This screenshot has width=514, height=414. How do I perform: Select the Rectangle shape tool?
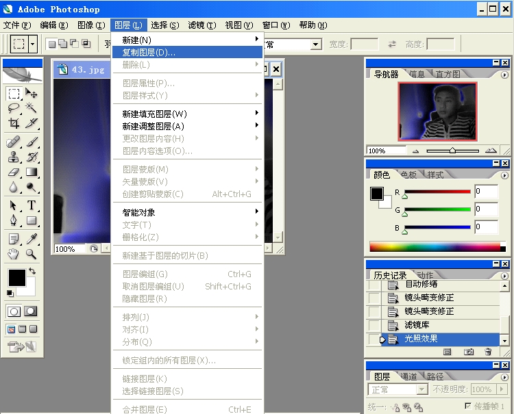click(x=32, y=220)
